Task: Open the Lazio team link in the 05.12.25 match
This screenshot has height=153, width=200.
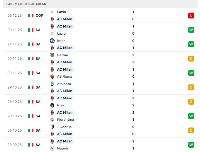Action: point(62,12)
